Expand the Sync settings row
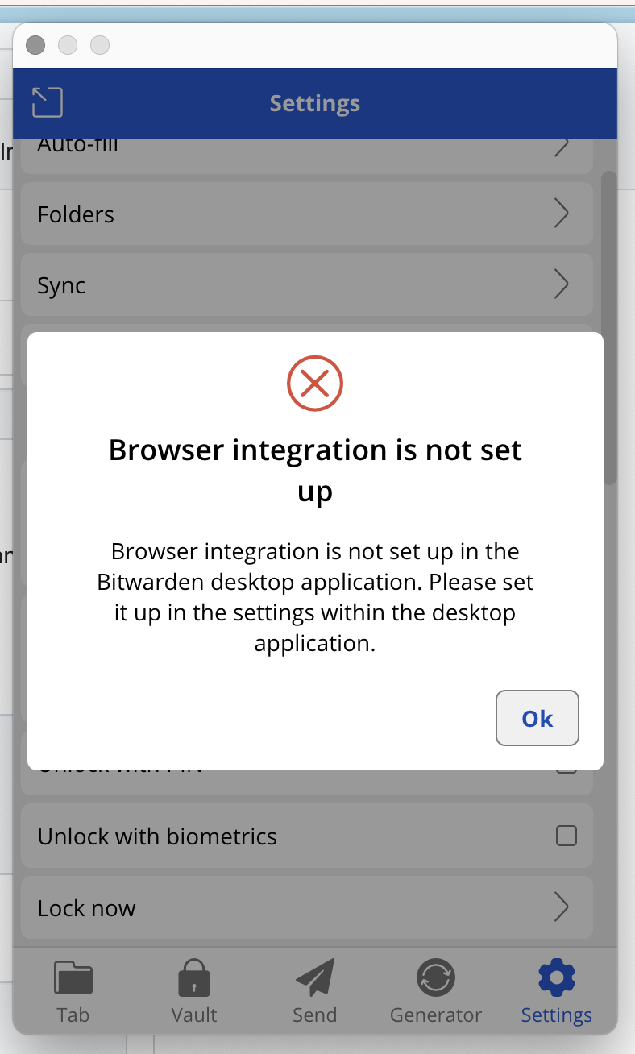 coord(562,284)
